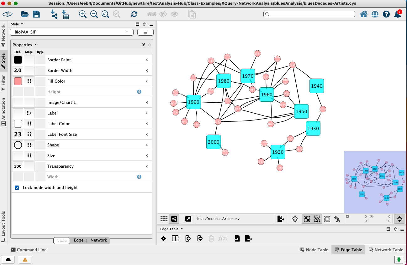407x265 pixels.
Task: Click the Fill Color default swatch
Action: tap(18, 81)
